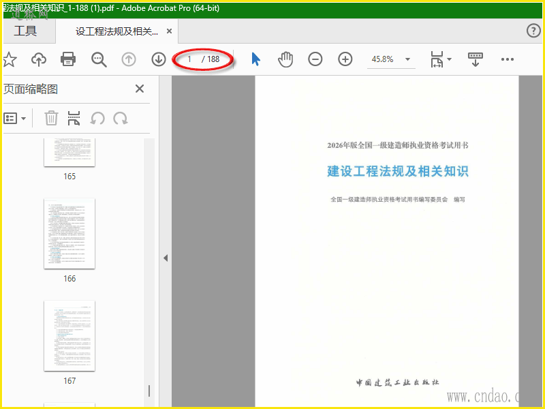Click the 167 page label
This screenshot has height=409, width=545.
69,381
